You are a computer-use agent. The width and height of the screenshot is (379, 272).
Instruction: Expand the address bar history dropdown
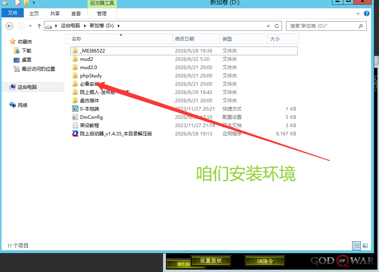pyautogui.click(x=268, y=26)
